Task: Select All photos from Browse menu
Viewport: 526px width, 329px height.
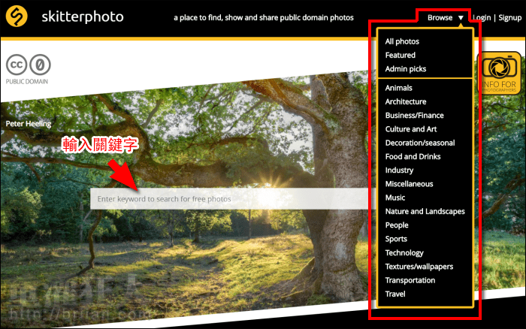Action: point(402,41)
